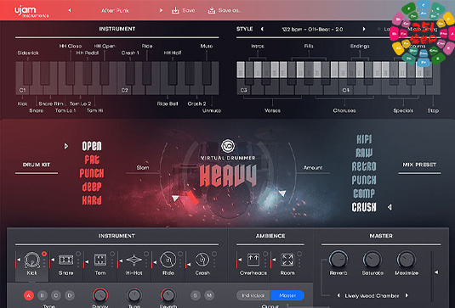This screenshot has height=308, width=455.
Task: Select the Hi-Hat channel icon
Action: [x=134, y=260]
